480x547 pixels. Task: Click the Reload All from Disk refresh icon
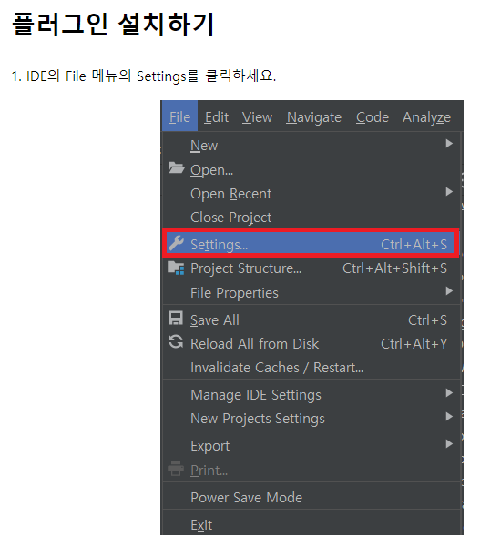176,342
